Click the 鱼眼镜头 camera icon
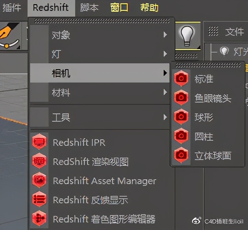Viewport: 248px width, 230px height. 181,97
